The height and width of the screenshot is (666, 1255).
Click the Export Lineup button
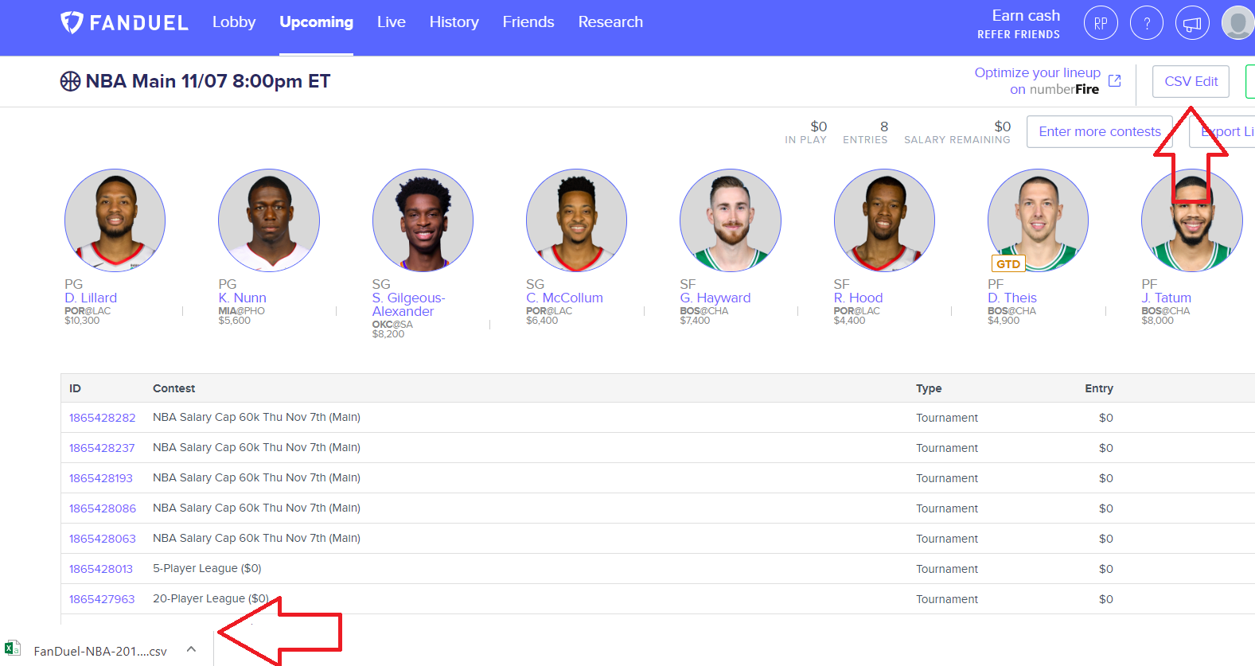(1222, 131)
